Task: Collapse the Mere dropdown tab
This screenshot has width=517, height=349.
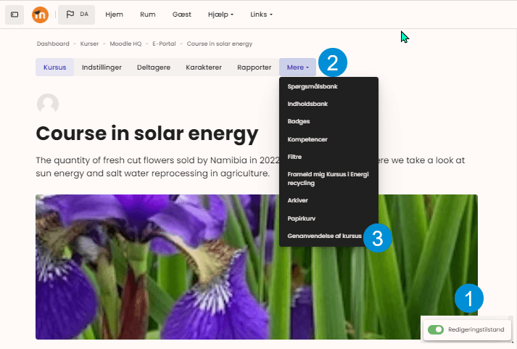Action: click(297, 67)
